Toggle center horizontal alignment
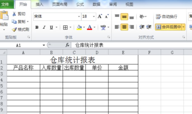 point(124,27)
